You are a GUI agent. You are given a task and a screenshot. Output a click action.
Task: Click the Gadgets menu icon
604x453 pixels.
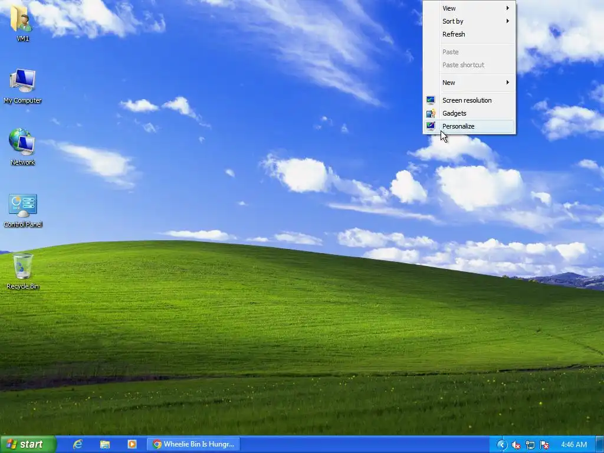pos(431,113)
